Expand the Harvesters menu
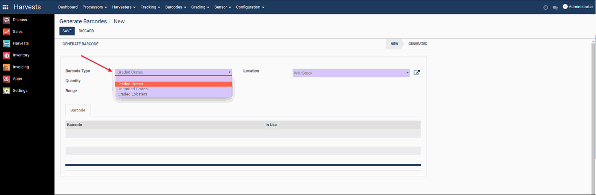Image resolution: width=596 pixels, height=195 pixels. tap(124, 7)
